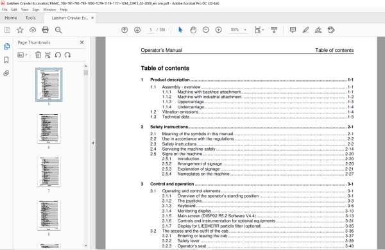Toggle the Page Thumbnails panel icon
Image resolution: width=385 pixels, height=250 pixels.
pos(6,46)
